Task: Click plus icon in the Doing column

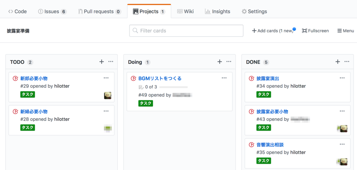Action: tap(220, 62)
